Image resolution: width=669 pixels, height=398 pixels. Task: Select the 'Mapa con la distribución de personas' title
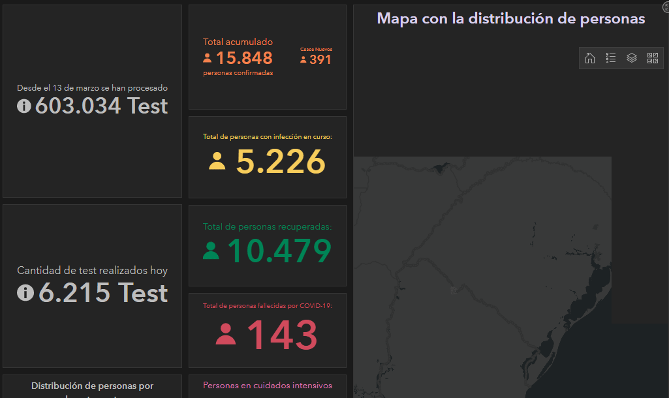(510, 19)
